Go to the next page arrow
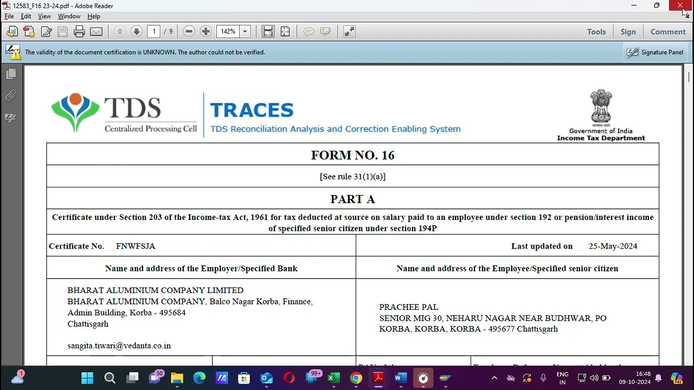694x390 pixels. [x=137, y=31]
